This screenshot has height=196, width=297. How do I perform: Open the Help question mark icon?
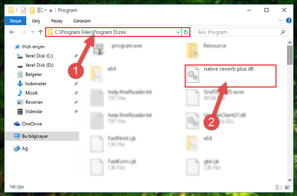tap(289, 20)
